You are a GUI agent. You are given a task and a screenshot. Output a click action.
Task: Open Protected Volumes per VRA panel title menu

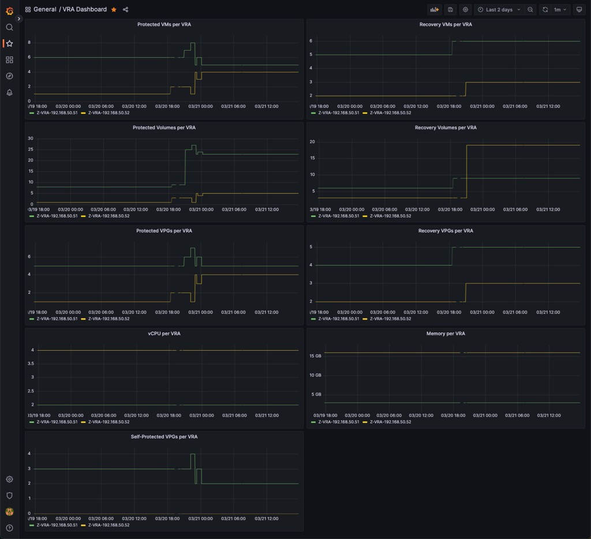tap(164, 128)
